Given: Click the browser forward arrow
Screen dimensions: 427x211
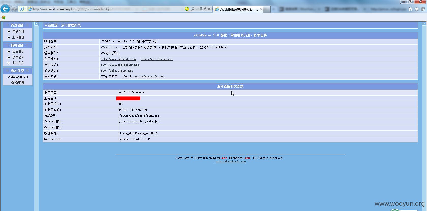Looking at the screenshot, I should click(x=14, y=9).
